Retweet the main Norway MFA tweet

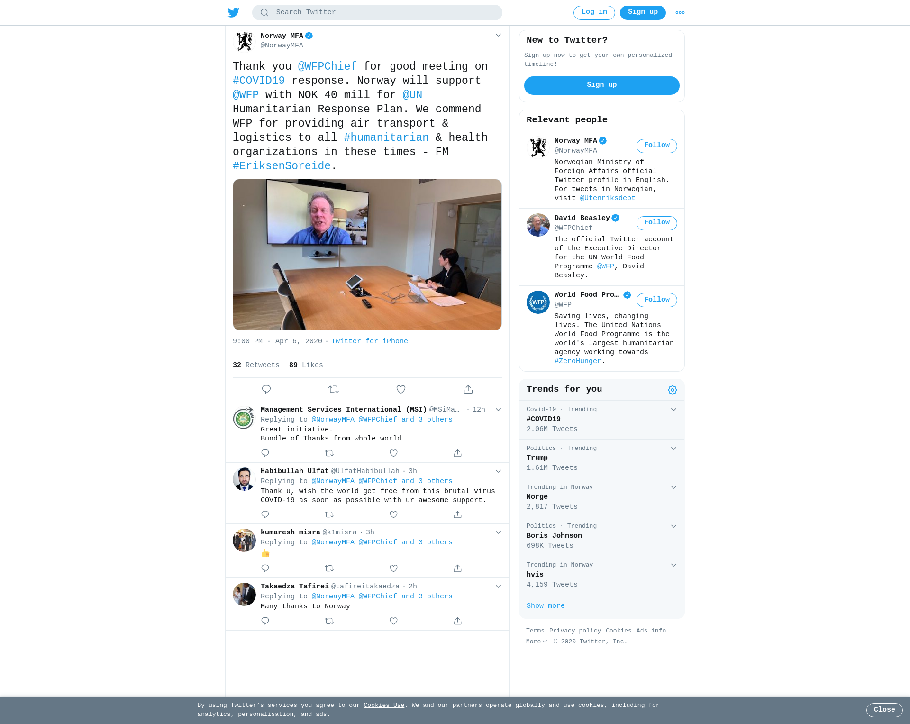[x=334, y=389]
